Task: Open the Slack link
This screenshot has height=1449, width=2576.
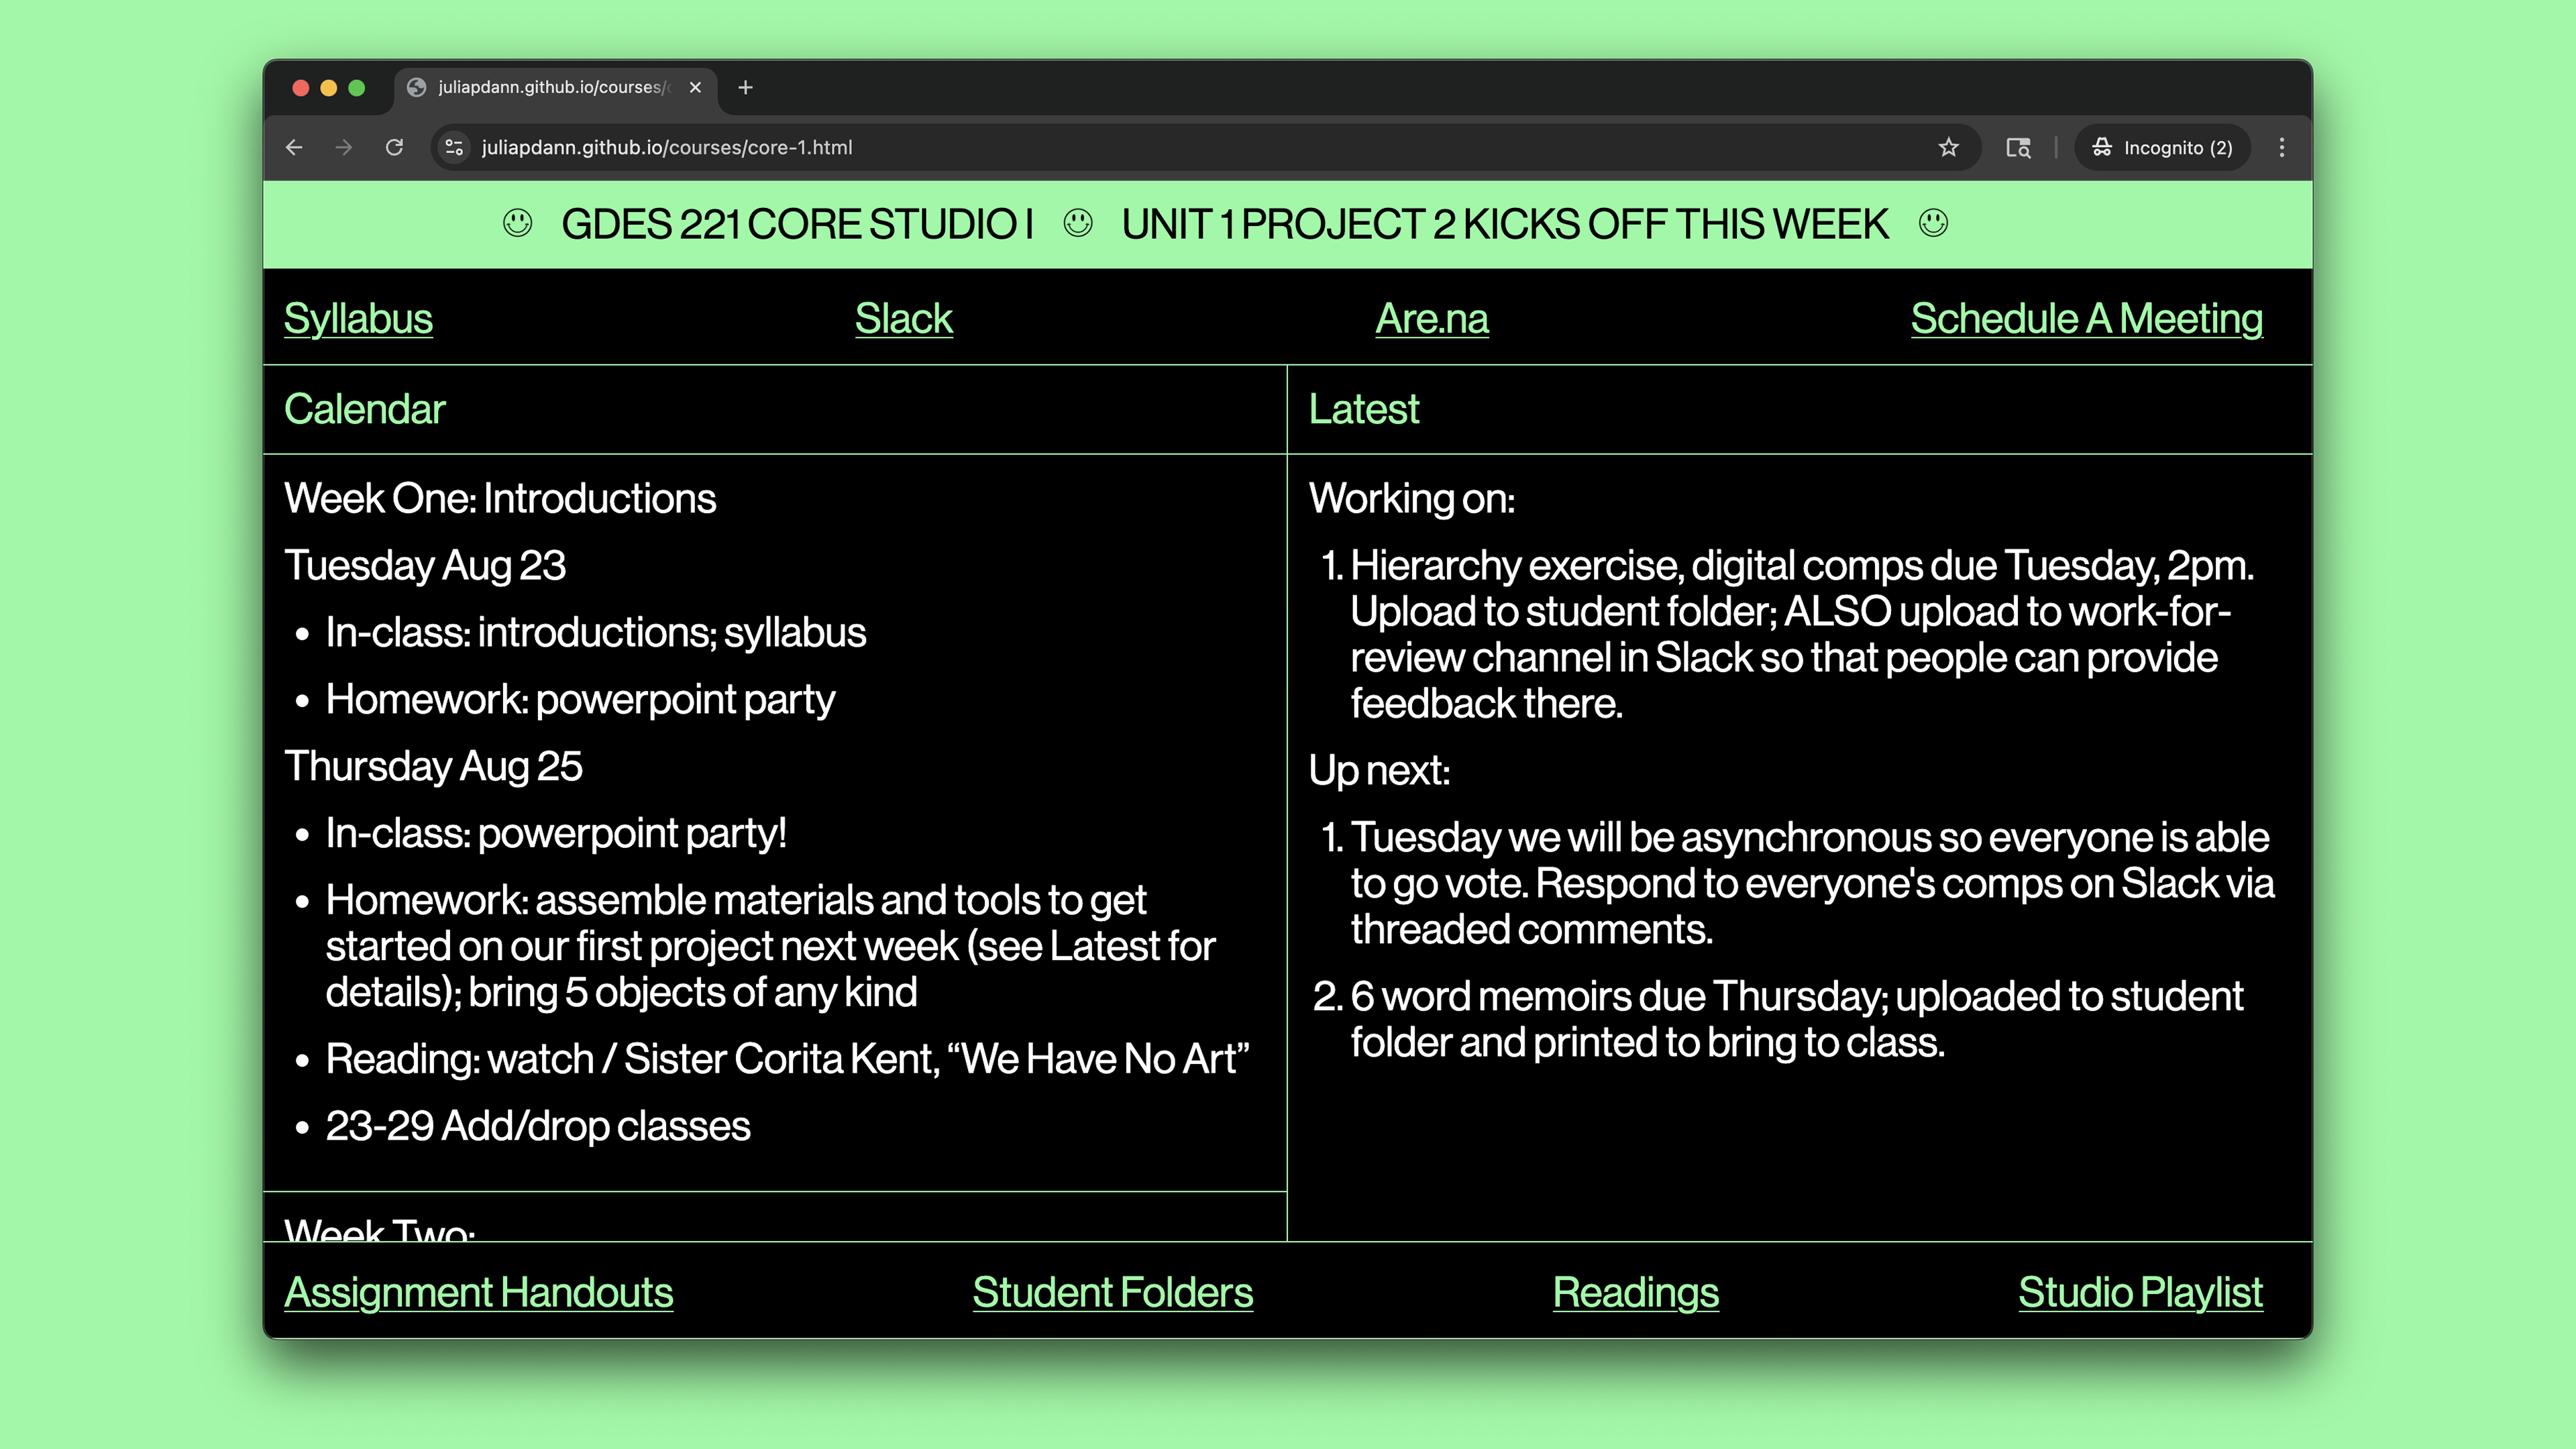Action: click(x=903, y=318)
